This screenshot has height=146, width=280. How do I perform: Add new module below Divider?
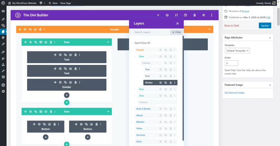pos(67,95)
